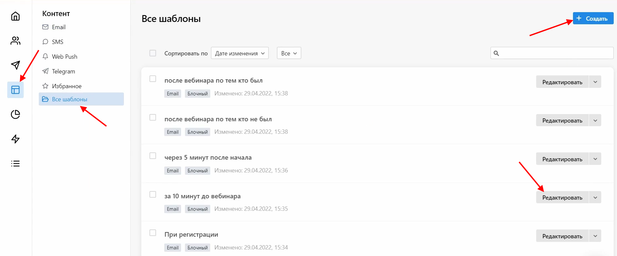The image size is (617, 256).
Task: Open the campaigns paper plane icon
Action: [x=15, y=65]
